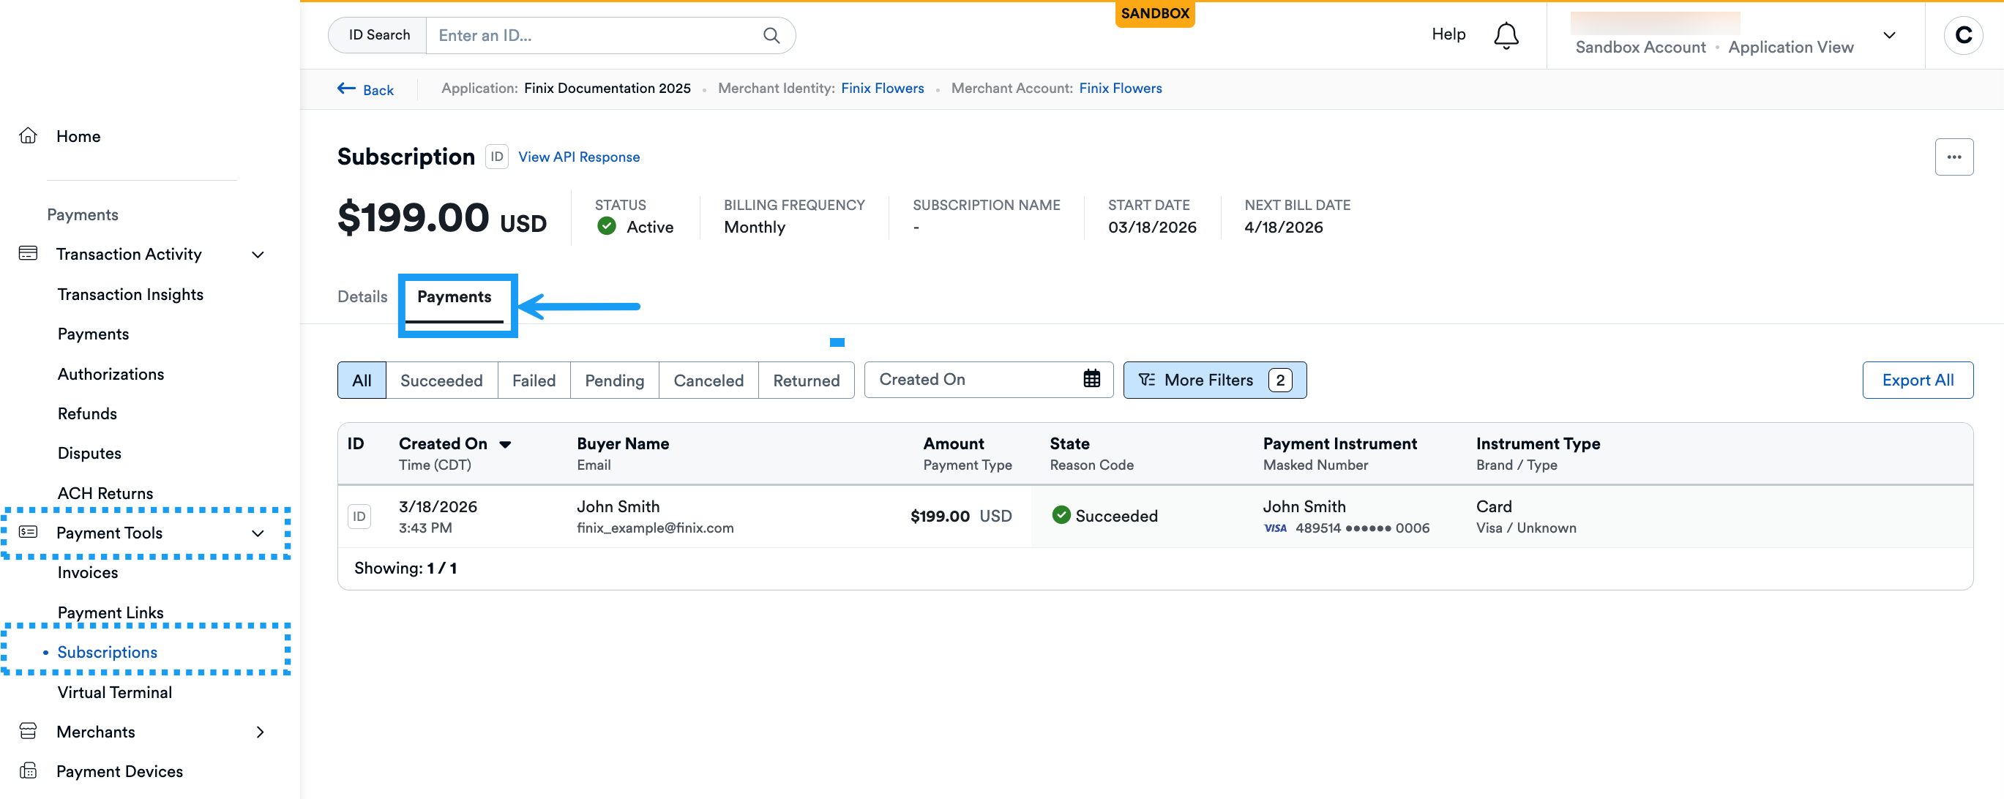Click the notification bell icon
This screenshot has width=2004, height=799.
1506,35
